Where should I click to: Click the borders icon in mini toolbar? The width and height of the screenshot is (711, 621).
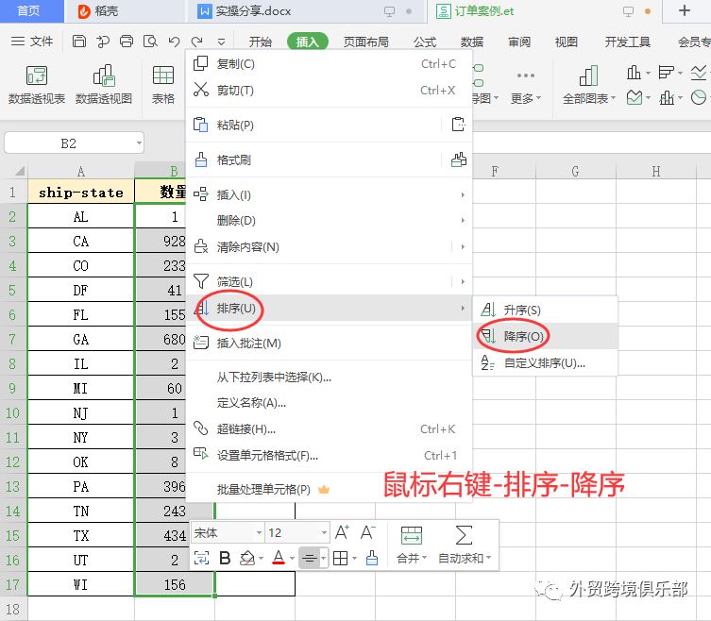(340, 558)
